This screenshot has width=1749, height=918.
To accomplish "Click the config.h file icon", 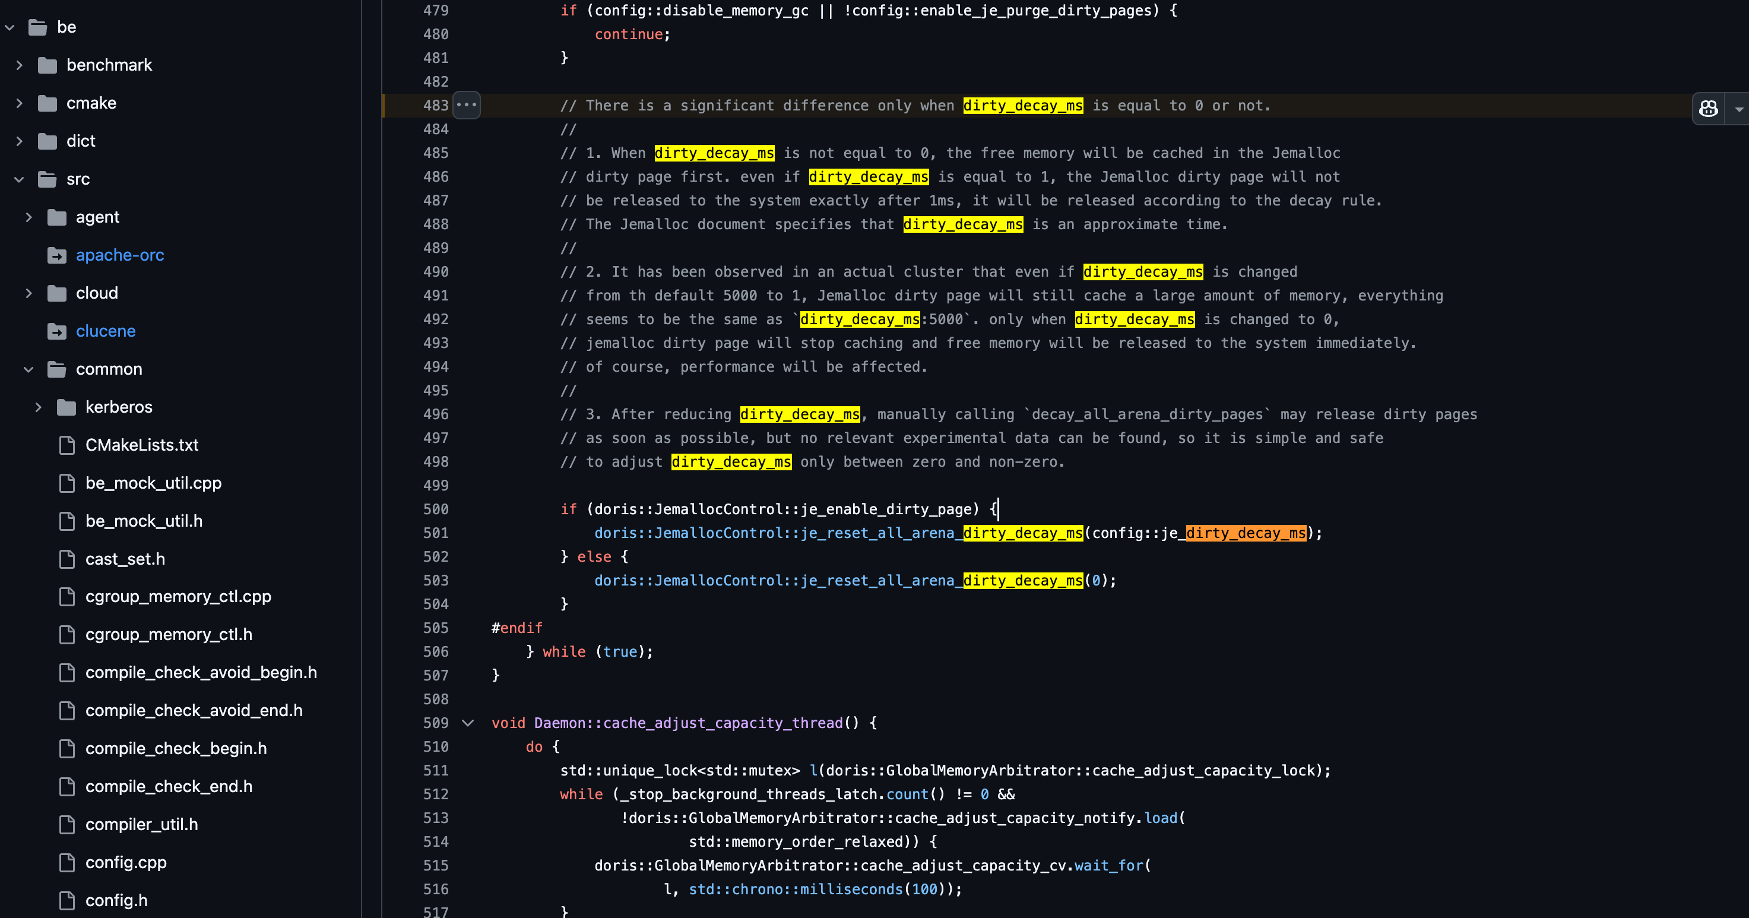I will click(x=66, y=900).
